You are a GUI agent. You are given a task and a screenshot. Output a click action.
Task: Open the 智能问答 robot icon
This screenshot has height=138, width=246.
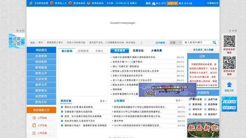pyautogui.click(x=229, y=85)
